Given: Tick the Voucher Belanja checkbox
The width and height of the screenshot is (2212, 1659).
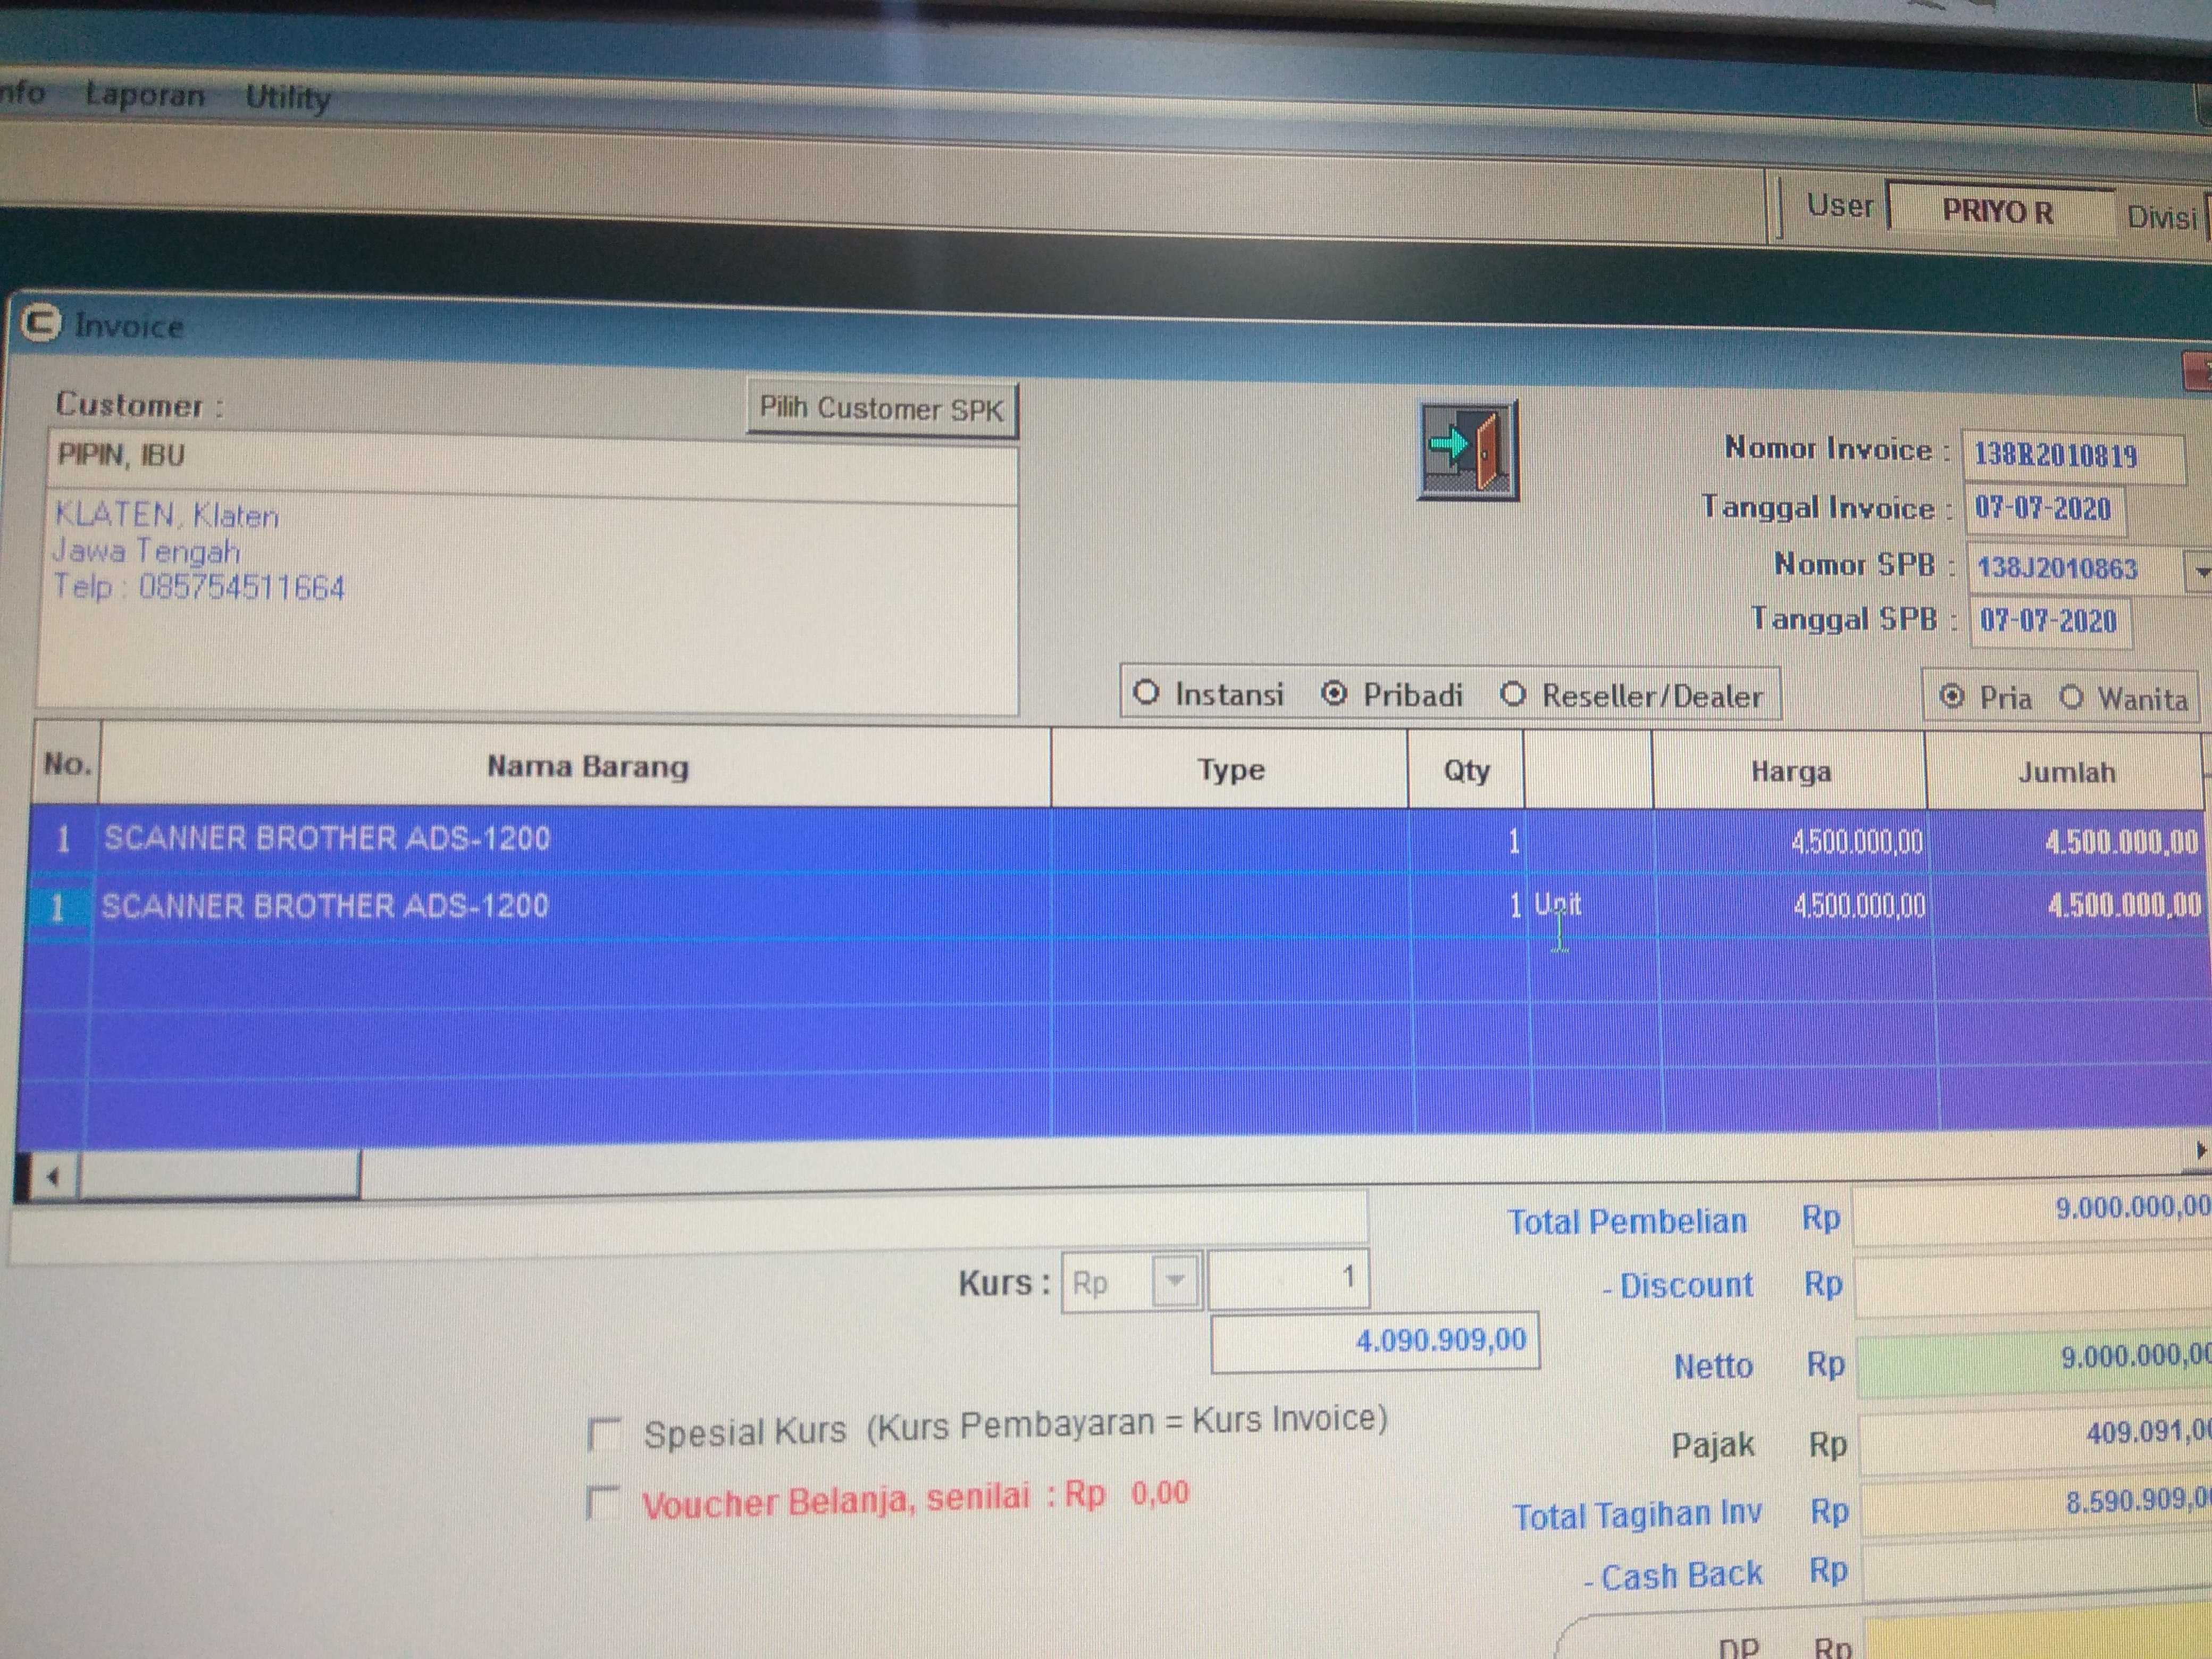Looking at the screenshot, I should 604,1502.
